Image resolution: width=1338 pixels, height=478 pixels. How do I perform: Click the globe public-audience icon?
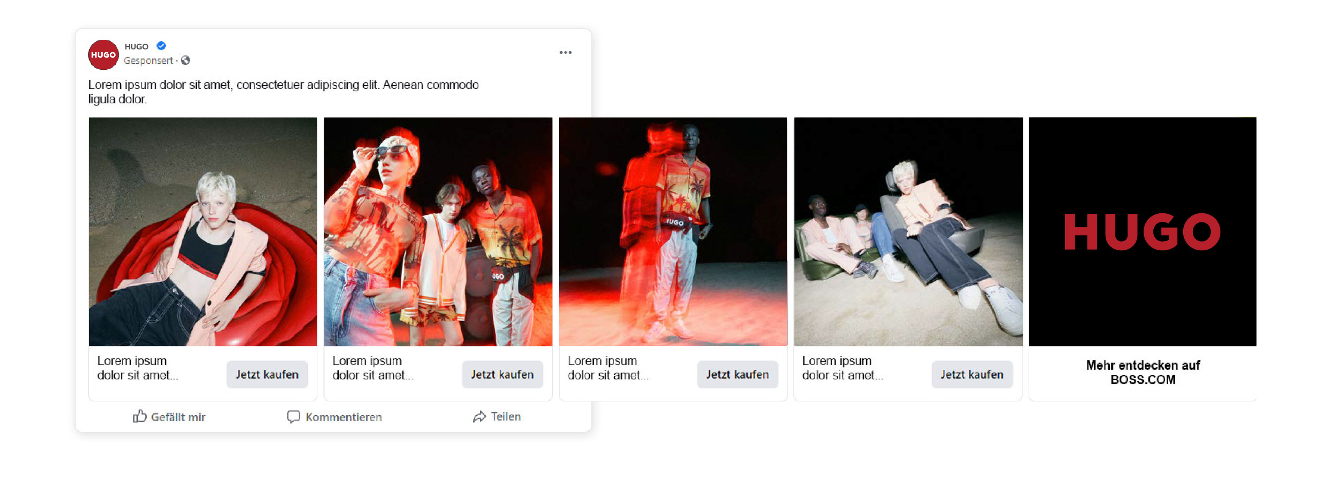(185, 60)
